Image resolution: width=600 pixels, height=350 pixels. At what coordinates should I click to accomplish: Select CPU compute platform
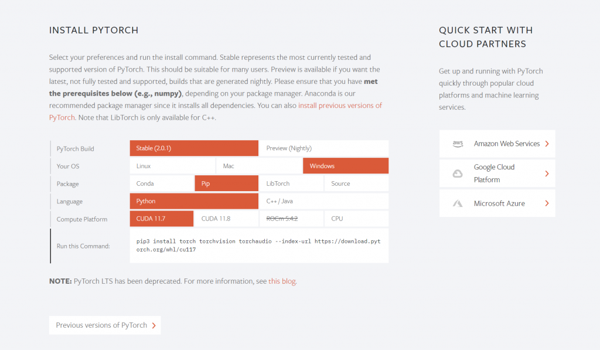tap(357, 219)
